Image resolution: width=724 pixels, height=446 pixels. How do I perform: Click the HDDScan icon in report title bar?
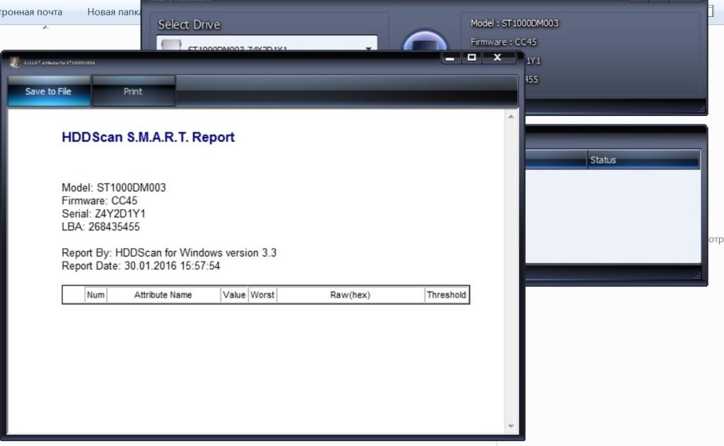tap(14, 62)
